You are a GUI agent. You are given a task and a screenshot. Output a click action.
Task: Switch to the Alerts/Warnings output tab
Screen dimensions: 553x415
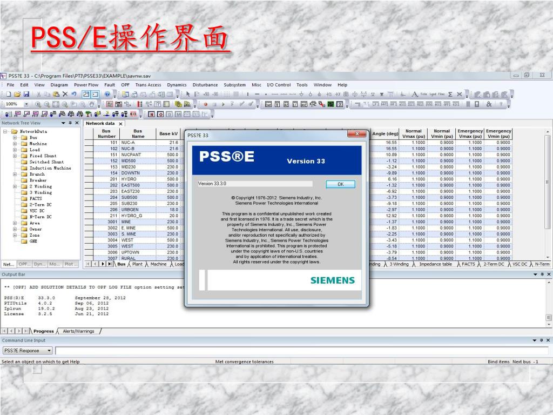click(x=78, y=331)
